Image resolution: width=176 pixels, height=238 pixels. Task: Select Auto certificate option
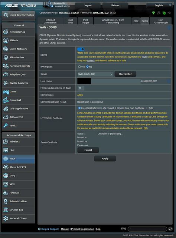[x=147, y=108]
